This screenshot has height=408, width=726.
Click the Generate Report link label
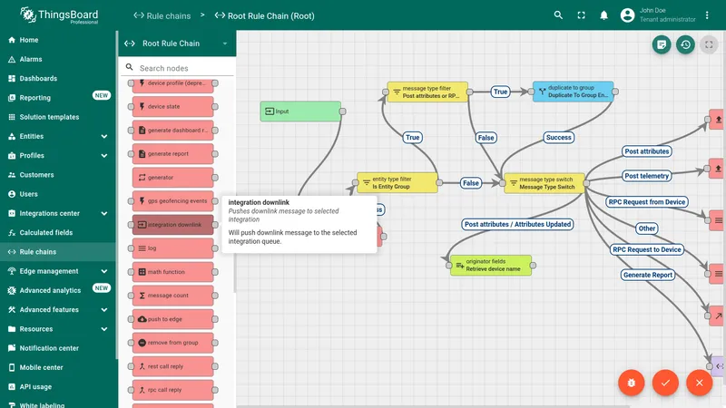[x=647, y=275]
